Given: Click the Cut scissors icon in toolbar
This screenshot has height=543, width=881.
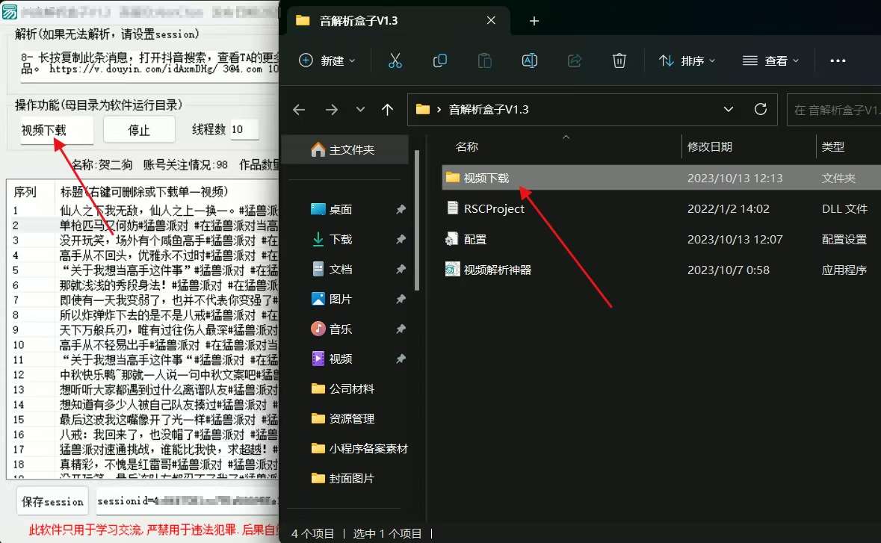Looking at the screenshot, I should pyautogui.click(x=395, y=61).
